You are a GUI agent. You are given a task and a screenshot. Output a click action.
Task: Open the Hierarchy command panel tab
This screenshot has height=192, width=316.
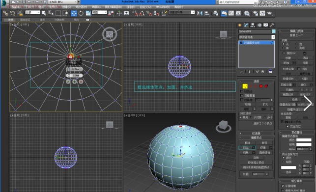click(253, 25)
